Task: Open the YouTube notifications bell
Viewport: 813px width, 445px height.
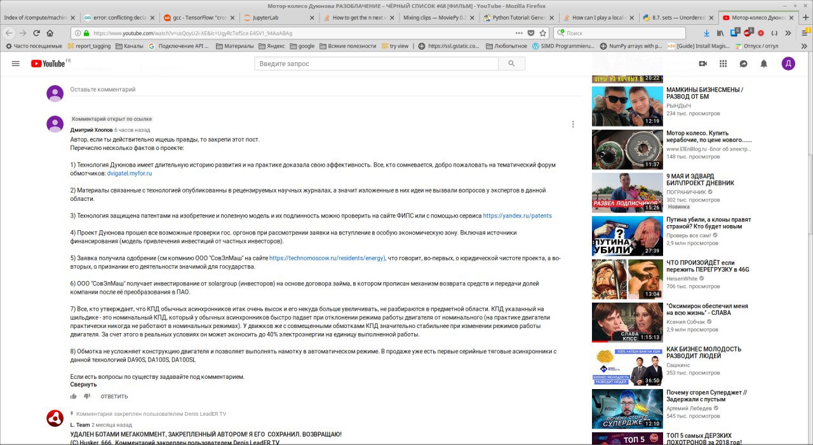Action: (x=764, y=64)
